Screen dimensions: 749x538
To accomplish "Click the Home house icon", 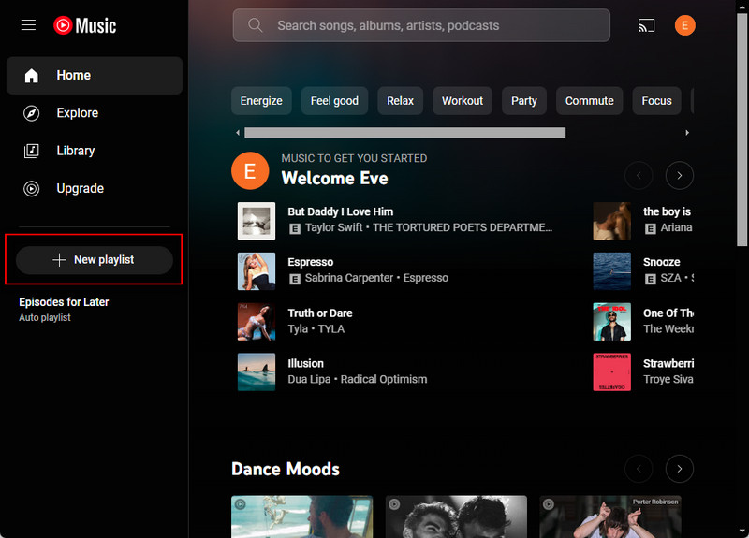I will tap(32, 76).
